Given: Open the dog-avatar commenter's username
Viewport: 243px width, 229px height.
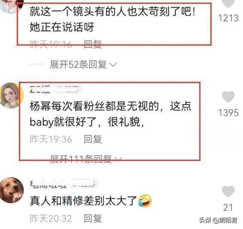Looking at the screenshot, I should (x=63, y=184).
